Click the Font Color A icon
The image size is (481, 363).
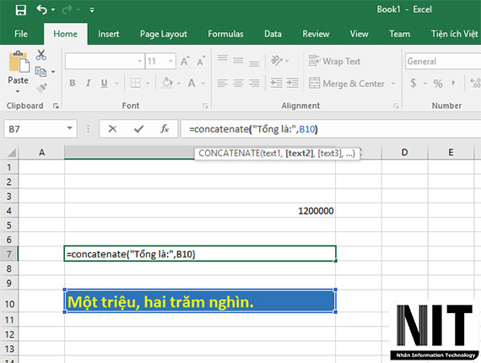coord(192,83)
